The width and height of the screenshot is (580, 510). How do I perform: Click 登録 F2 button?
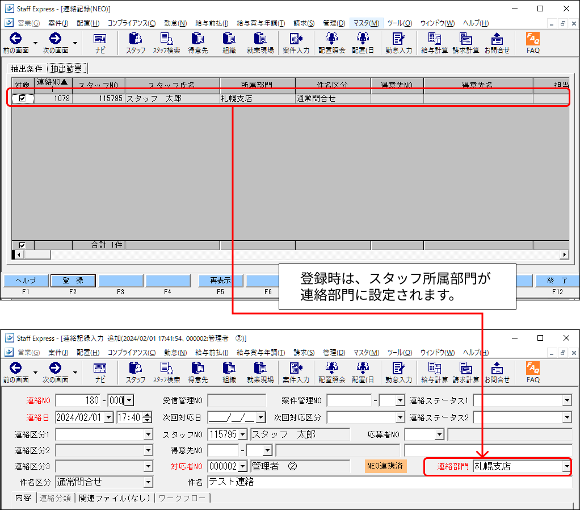coord(73,281)
